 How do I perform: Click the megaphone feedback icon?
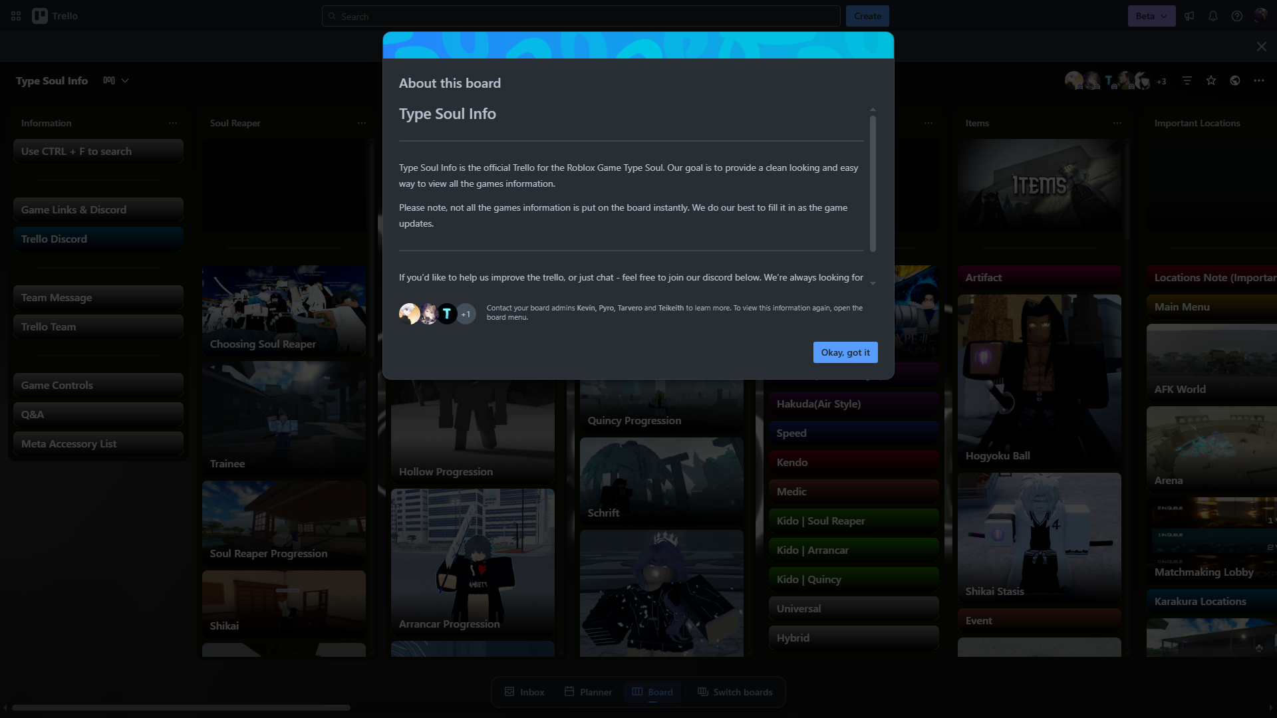tap(1189, 16)
